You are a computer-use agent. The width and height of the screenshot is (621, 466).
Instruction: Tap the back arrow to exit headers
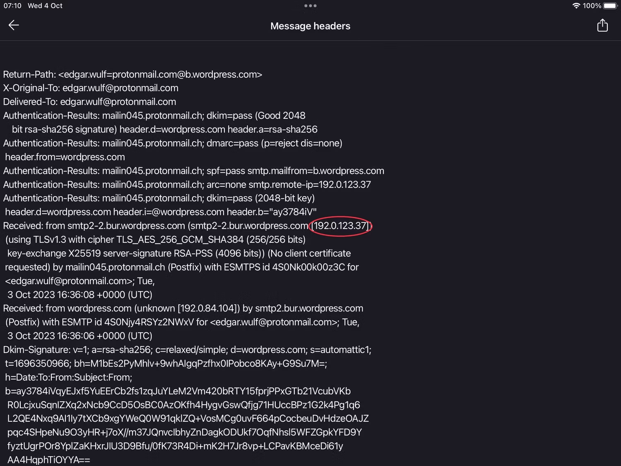[x=14, y=25]
